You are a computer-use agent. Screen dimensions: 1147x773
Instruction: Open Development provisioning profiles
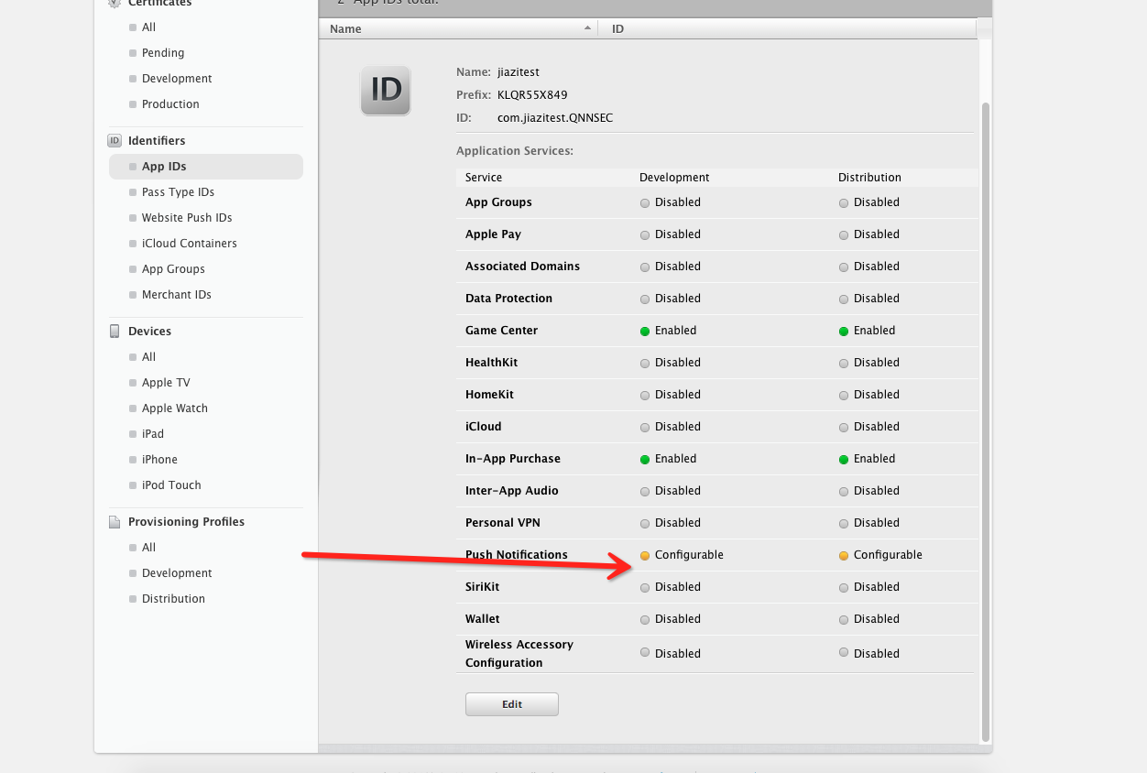tap(177, 573)
